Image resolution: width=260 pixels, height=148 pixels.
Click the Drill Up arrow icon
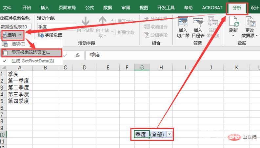[x=103, y=22]
